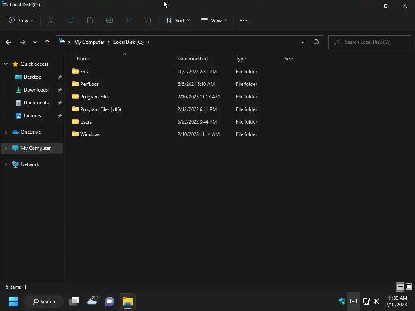Screen dimensions: 415x311
Task: Open the Windows Start menu
Action: (13, 301)
